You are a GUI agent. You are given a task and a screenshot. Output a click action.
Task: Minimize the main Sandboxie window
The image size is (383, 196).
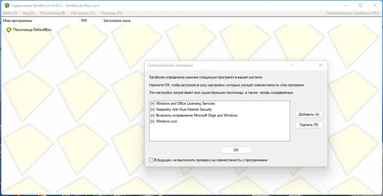(x=346, y=5)
